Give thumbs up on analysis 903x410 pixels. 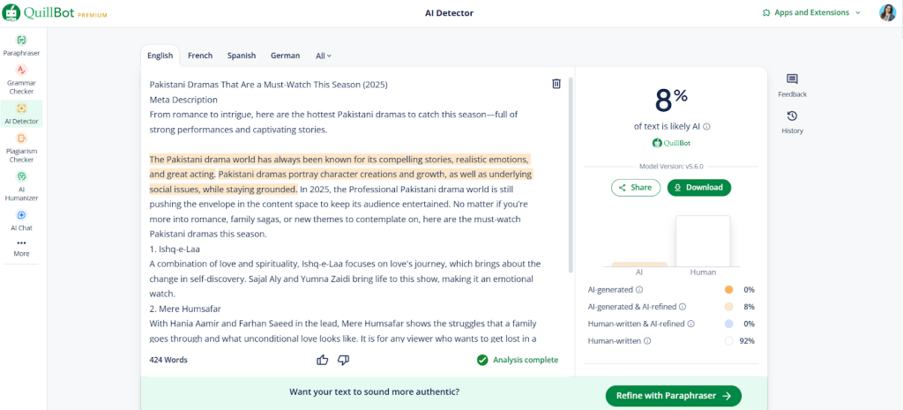tap(323, 360)
